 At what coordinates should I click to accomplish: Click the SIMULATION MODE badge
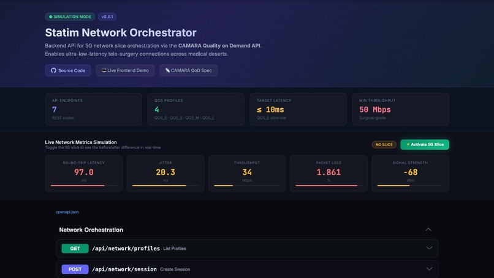point(70,16)
